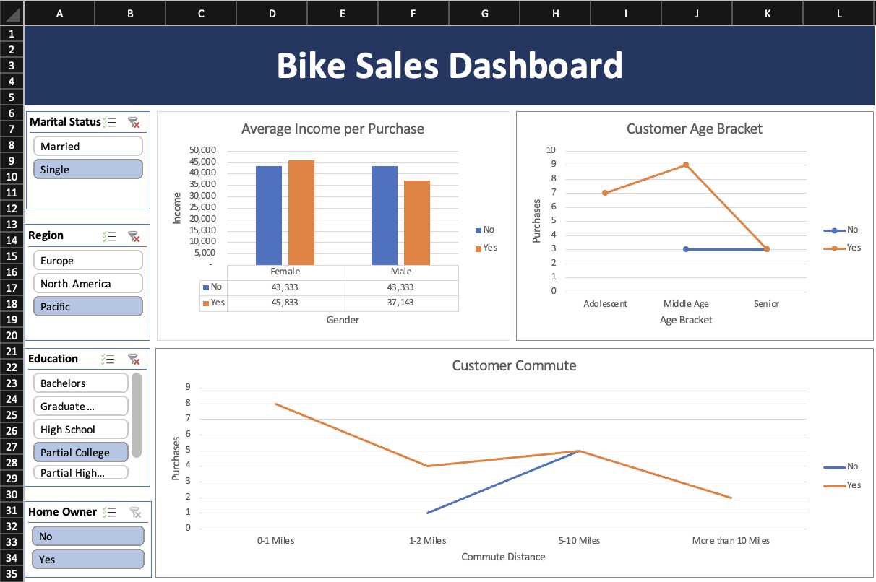Select column D header
The image size is (876, 582).
tap(272, 12)
